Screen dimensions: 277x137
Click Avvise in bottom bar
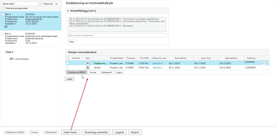pyautogui.click(x=34, y=132)
